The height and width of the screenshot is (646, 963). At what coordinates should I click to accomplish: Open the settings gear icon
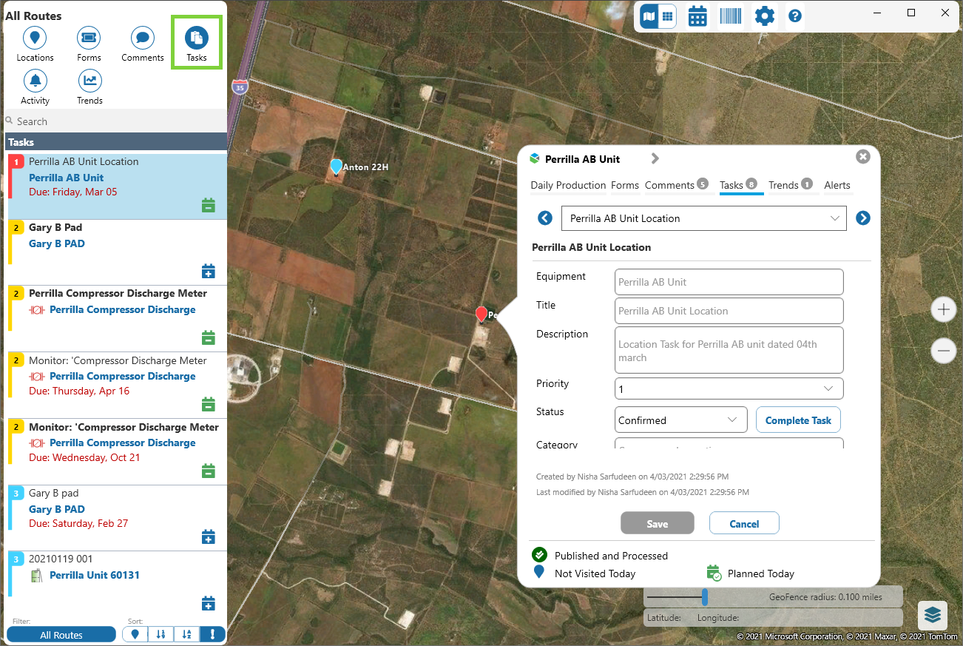pos(764,16)
